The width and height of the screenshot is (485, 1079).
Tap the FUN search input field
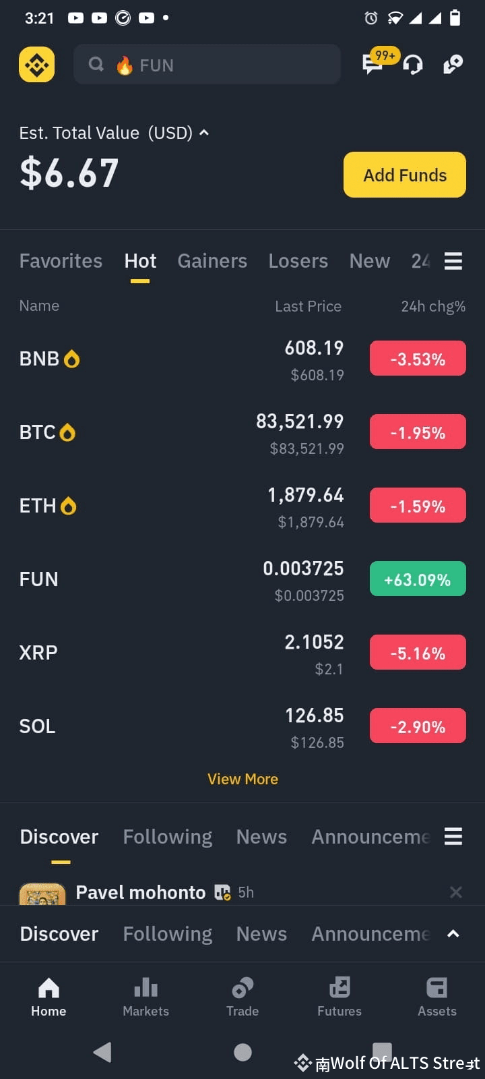(207, 65)
